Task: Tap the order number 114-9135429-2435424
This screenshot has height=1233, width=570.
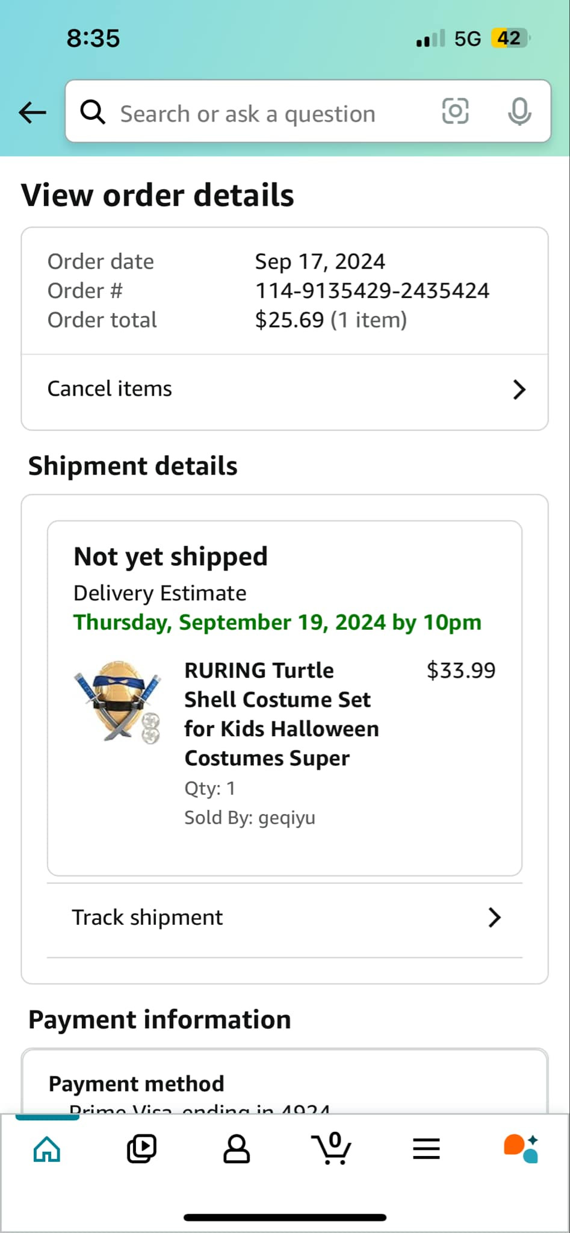Action: (372, 291)
